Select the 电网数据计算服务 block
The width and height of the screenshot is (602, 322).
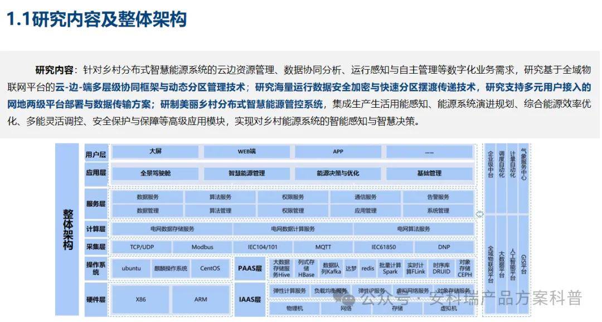pyautogui.click(x=293, y=229)
